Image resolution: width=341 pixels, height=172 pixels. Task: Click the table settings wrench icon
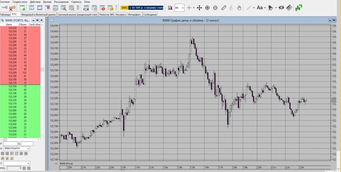(x=64, y=8)
